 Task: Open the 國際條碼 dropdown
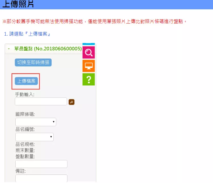[x=35, y=122]
